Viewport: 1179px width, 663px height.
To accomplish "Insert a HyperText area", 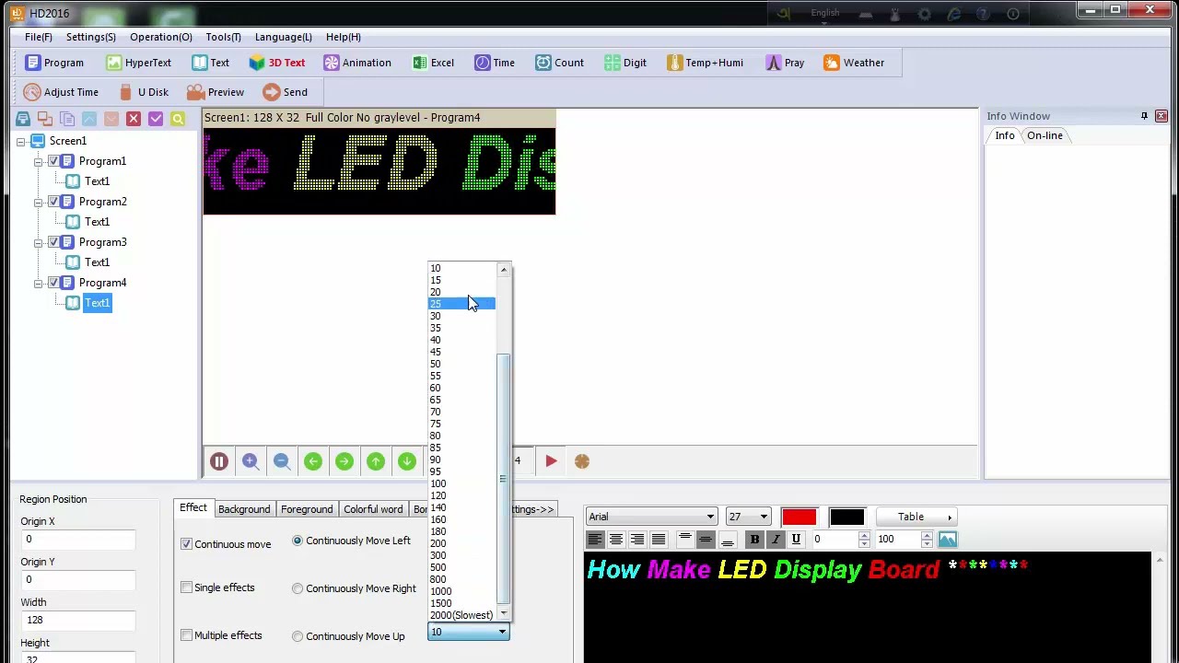I will (138, 63).
